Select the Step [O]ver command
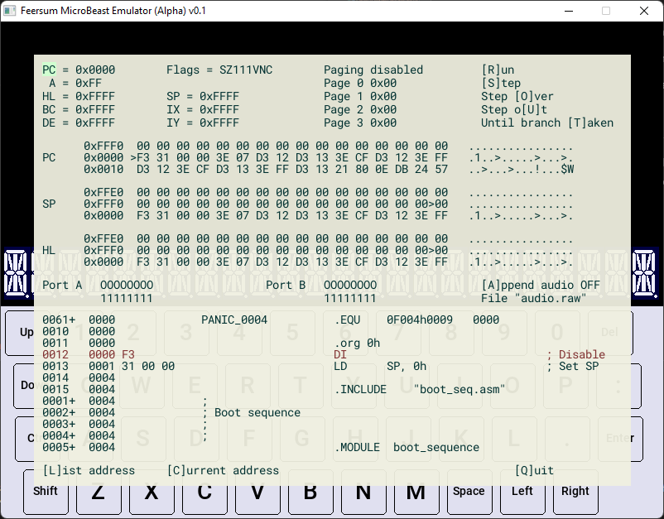Viewport: 664px width, 519px height. point(517,97)
